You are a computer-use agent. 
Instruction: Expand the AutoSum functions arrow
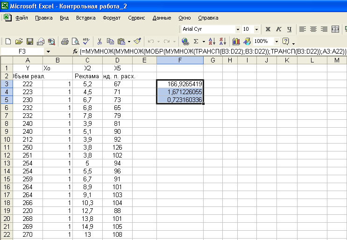(204, 41)
